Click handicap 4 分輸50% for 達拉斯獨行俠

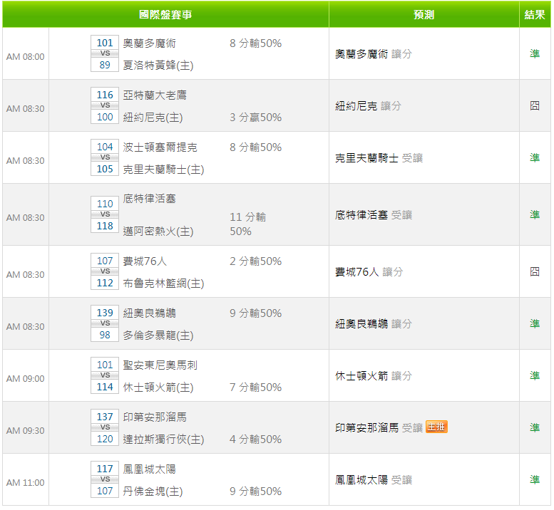coord(255,439)
